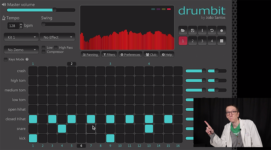Adjust the Swing slider

click(58, 24)
